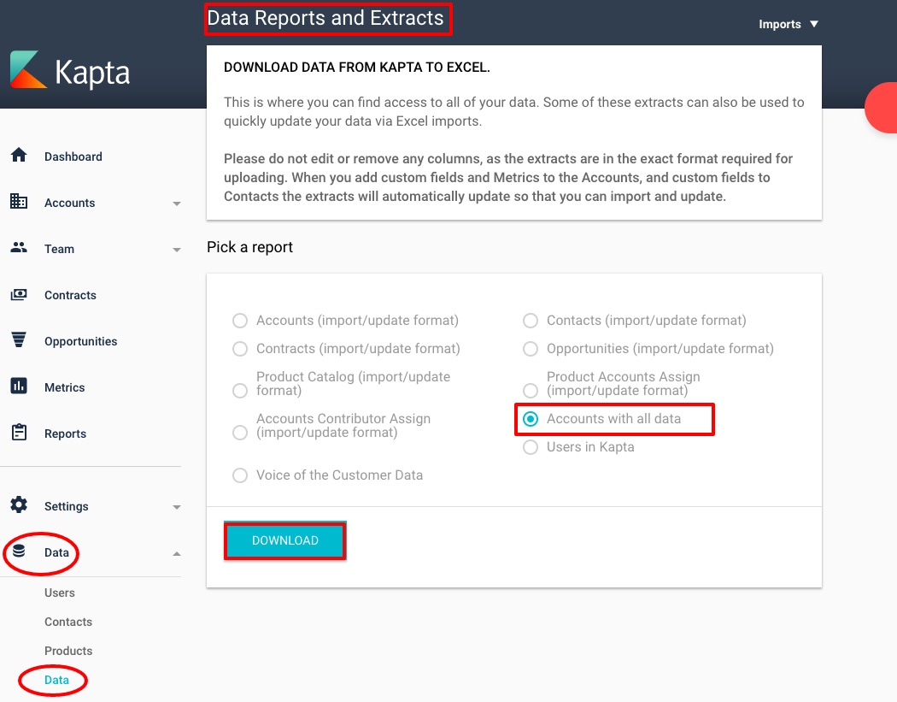Choose Product Catalog import/update format
Image resolution: width=897 pixels, height=702 pixels.
coord(240,391)
